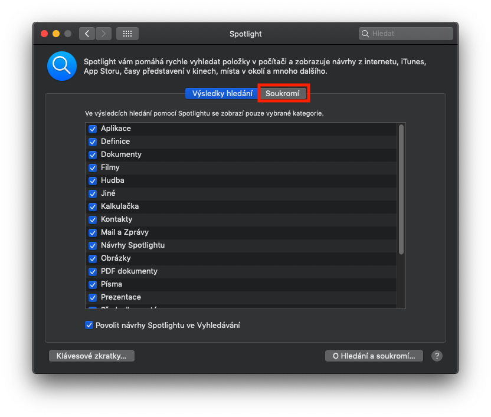The height and width of the screenshot is (417, 491).
Task: Uncheck the Kontakty checkbox
Action: tap(93, 219)
